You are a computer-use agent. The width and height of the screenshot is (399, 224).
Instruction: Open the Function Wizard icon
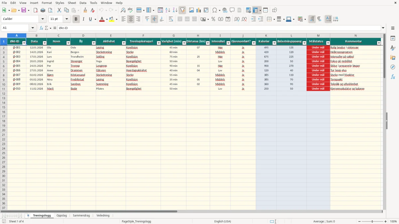[41, 28]
